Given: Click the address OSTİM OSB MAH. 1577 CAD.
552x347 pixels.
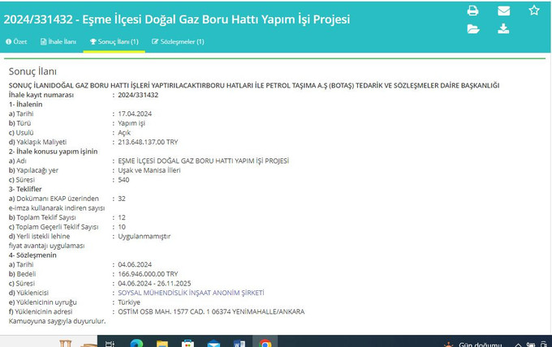Looking at the screenshot, I should pos(211,312).
